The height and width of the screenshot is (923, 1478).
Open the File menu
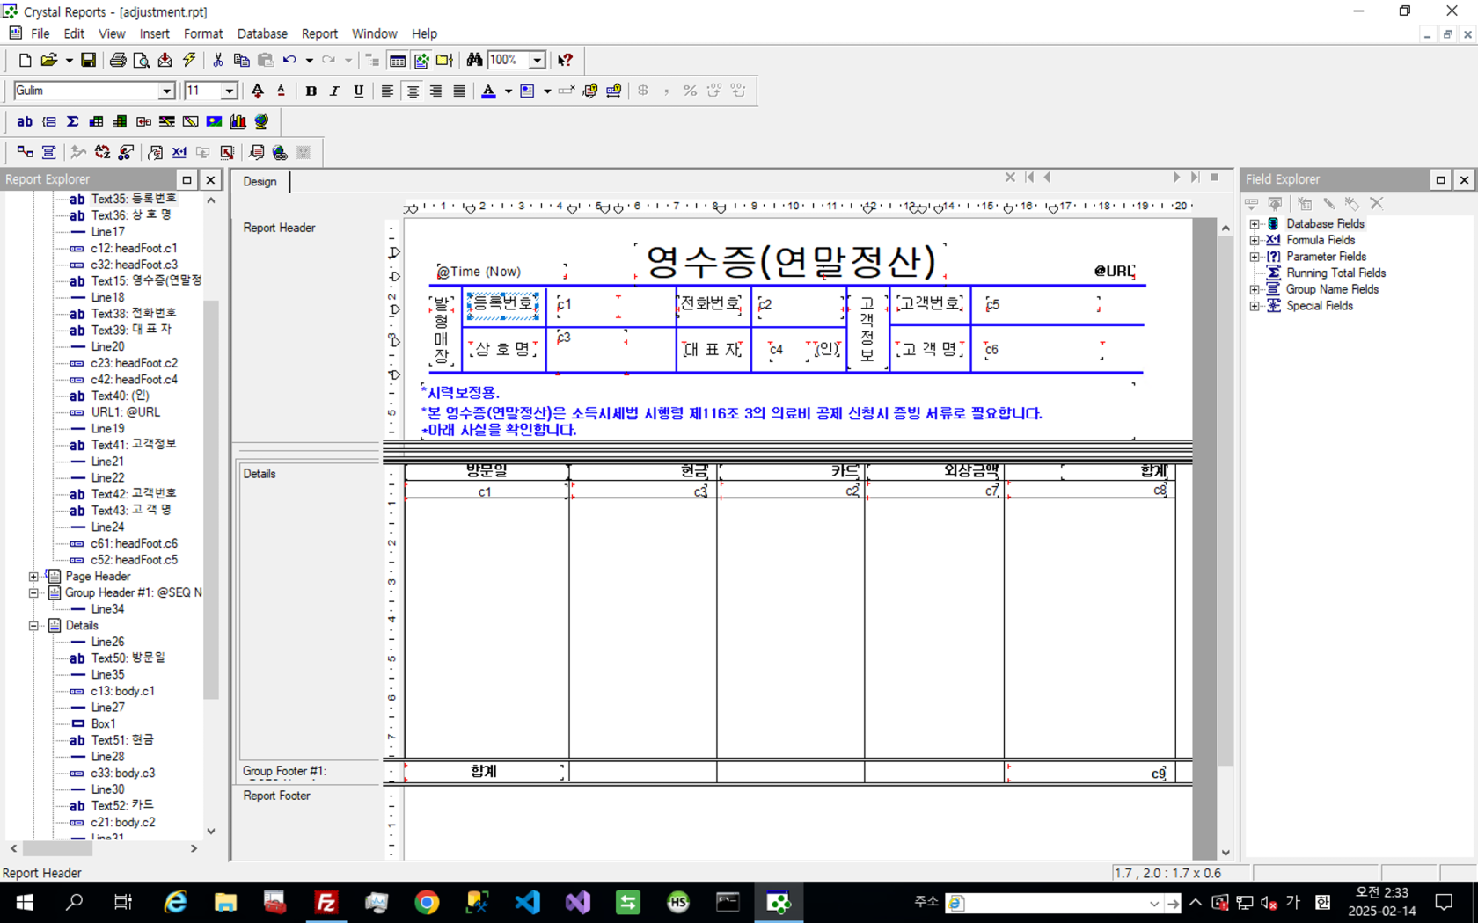pos(40,33)
